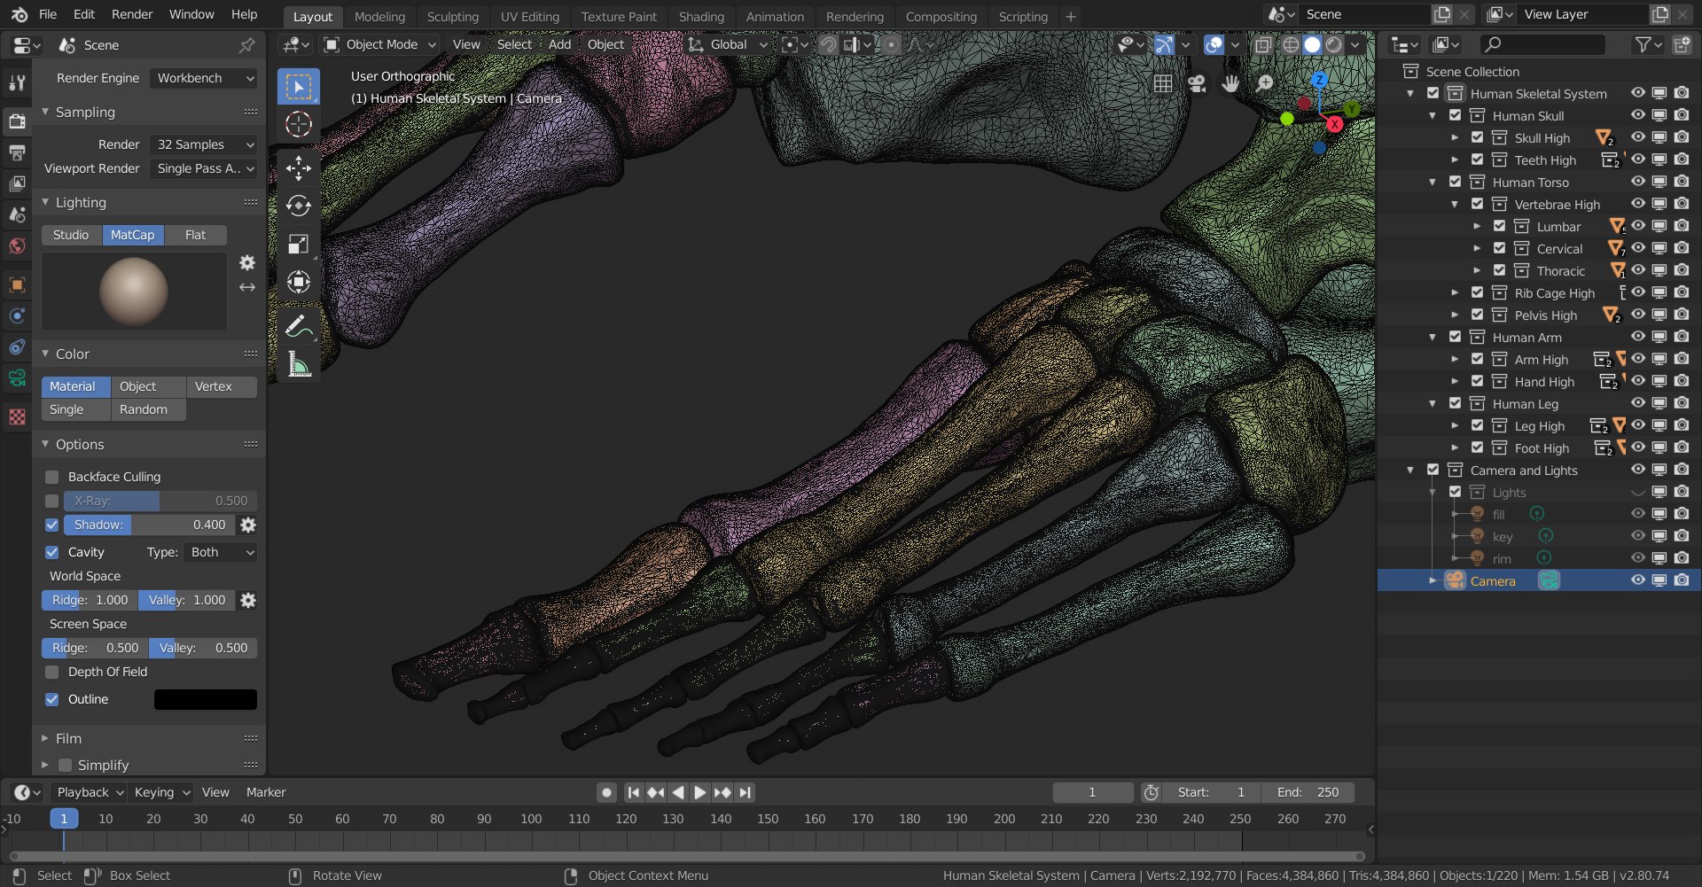The image size is (1702, 887).
Task: Select Studio lighting button
Action: click(71, 235)
